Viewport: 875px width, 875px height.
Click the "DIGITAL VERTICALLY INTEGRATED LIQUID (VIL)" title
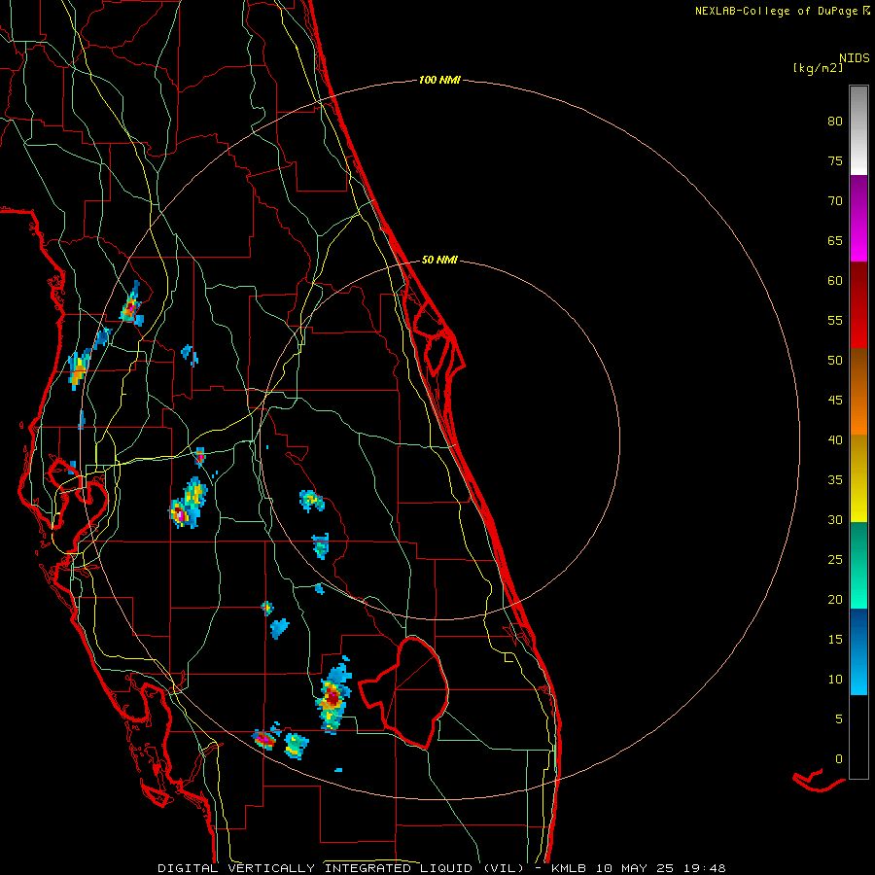coord(341,868)
